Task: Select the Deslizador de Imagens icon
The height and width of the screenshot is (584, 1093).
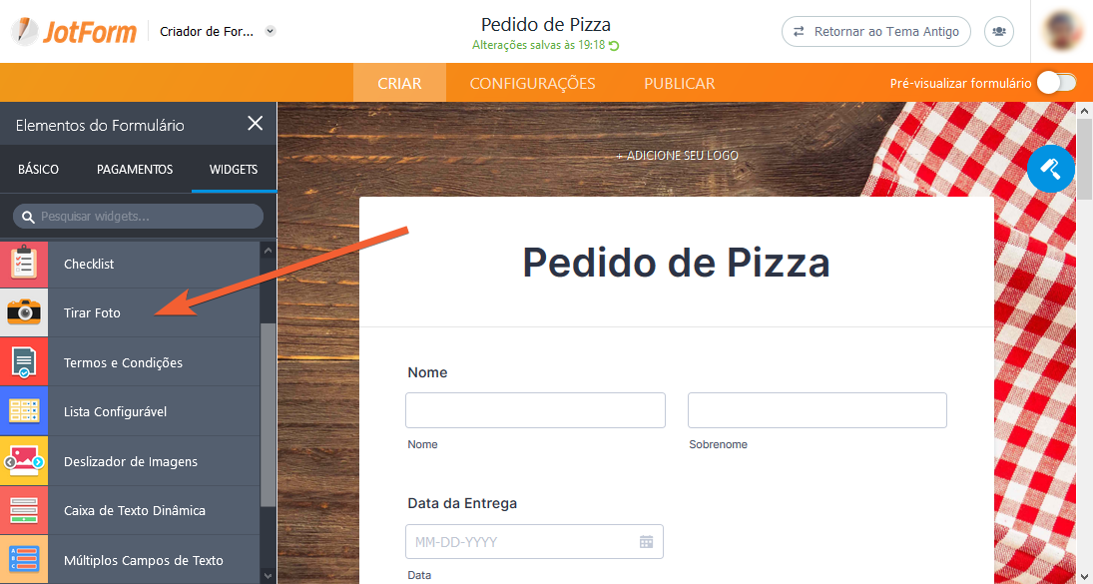Action: [x=24, y=461]
